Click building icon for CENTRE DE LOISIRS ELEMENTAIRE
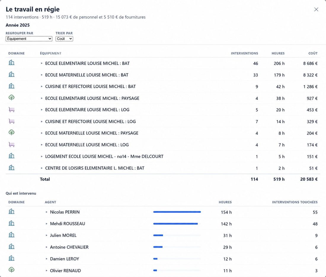Screen dimensions: 326x277 coord(12,167)
